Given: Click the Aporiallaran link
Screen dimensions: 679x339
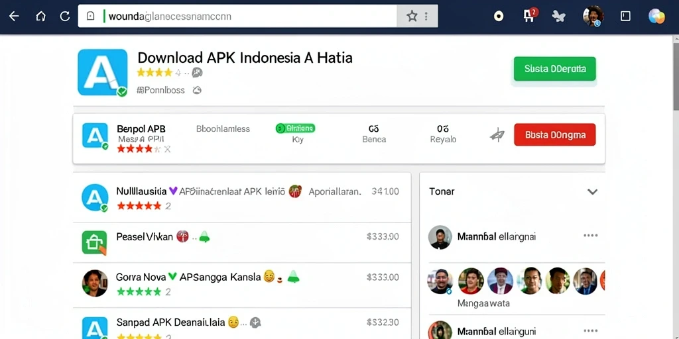Looking at the screenshot, I should (x=335, y=191).
